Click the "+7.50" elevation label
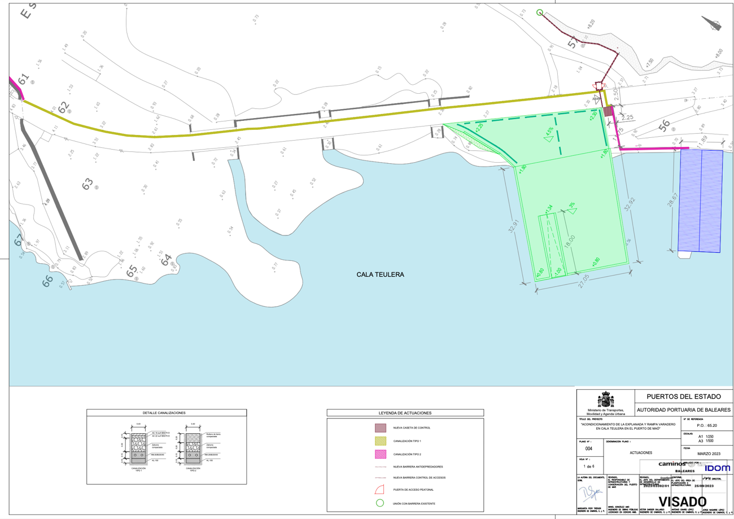 click(649, 63)
